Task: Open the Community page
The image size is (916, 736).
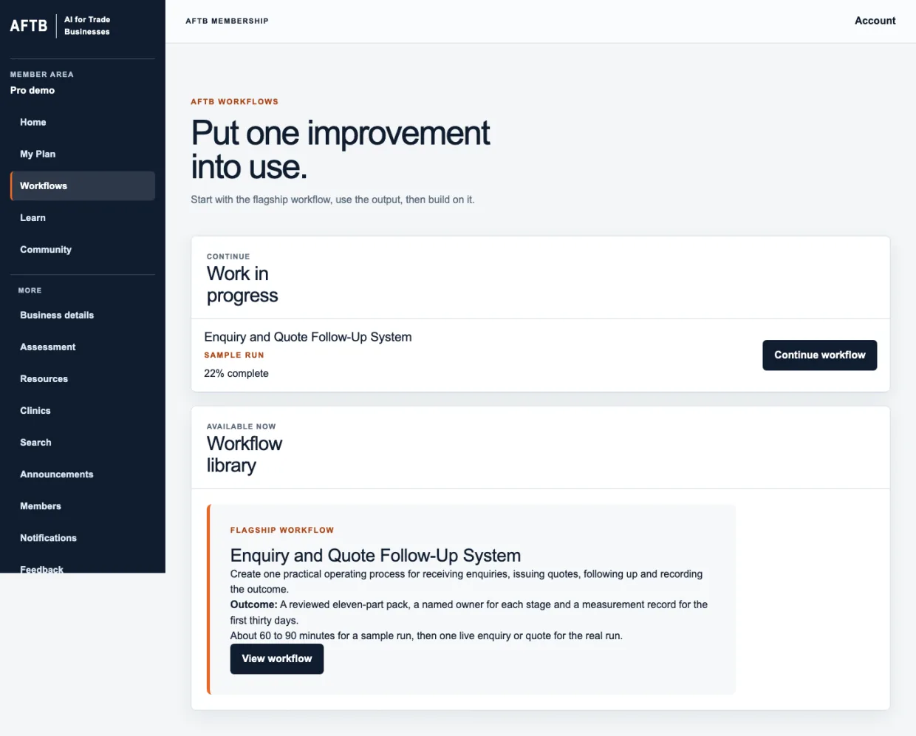Action: tap(83, 250)
